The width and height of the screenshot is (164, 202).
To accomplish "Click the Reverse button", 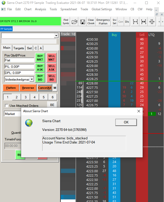I will (28, 88).
